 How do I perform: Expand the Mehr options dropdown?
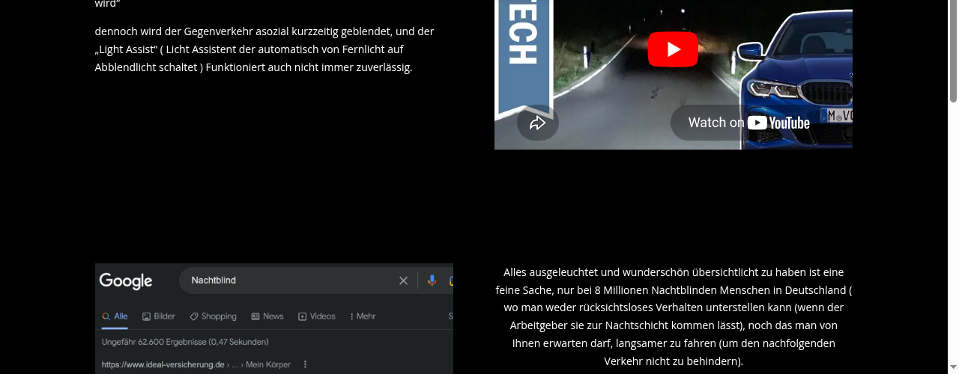tap(361, 316)
